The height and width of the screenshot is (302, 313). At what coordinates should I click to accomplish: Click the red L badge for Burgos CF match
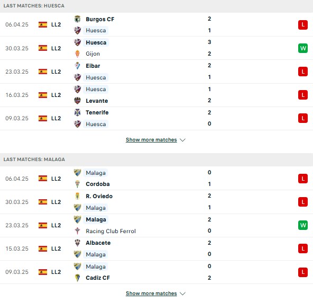point(303,25)
